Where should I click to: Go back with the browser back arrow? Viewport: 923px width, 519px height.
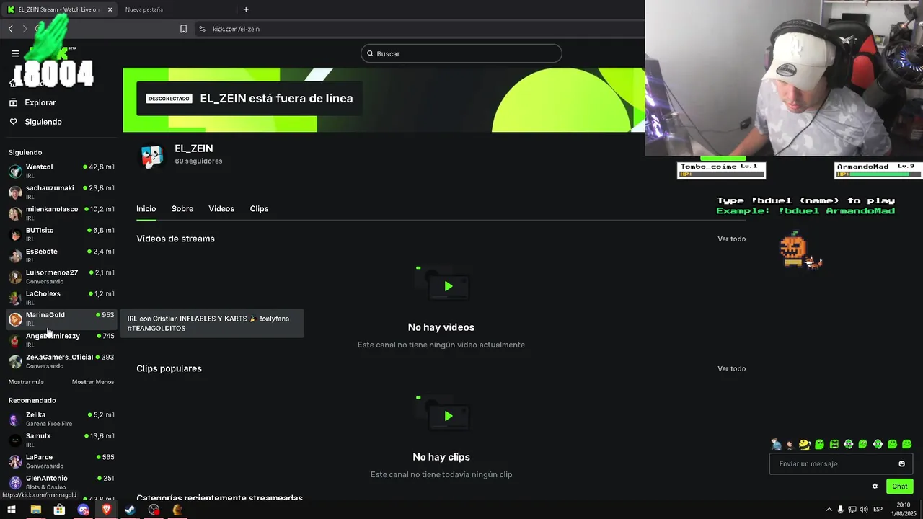pyautogui.click(x=11, y=29)
